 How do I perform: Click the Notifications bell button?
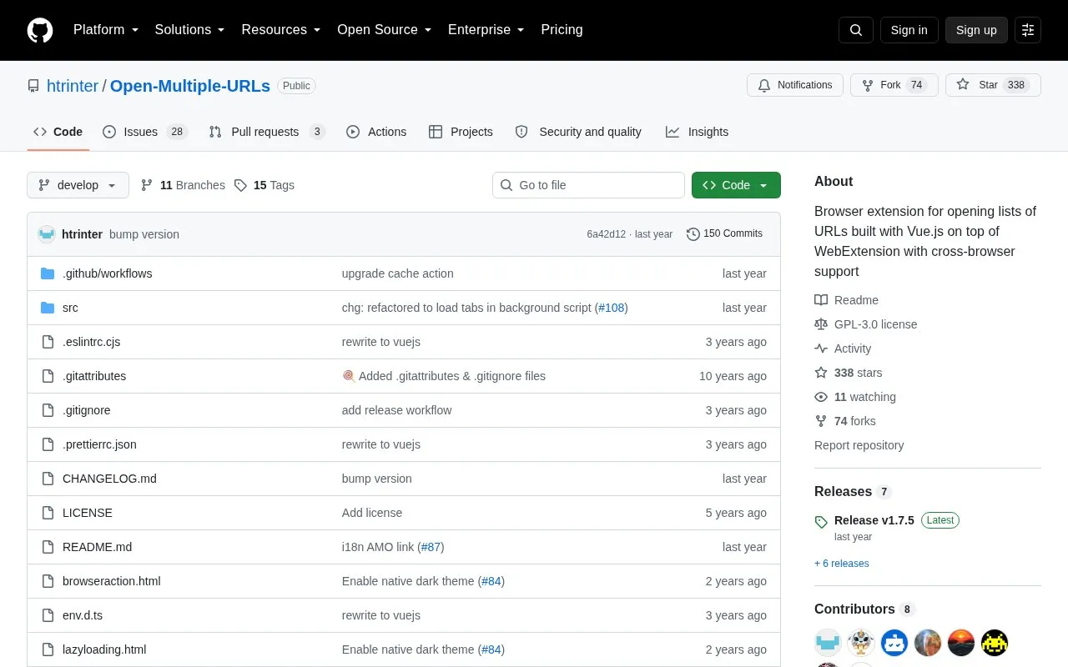point(795,85)
